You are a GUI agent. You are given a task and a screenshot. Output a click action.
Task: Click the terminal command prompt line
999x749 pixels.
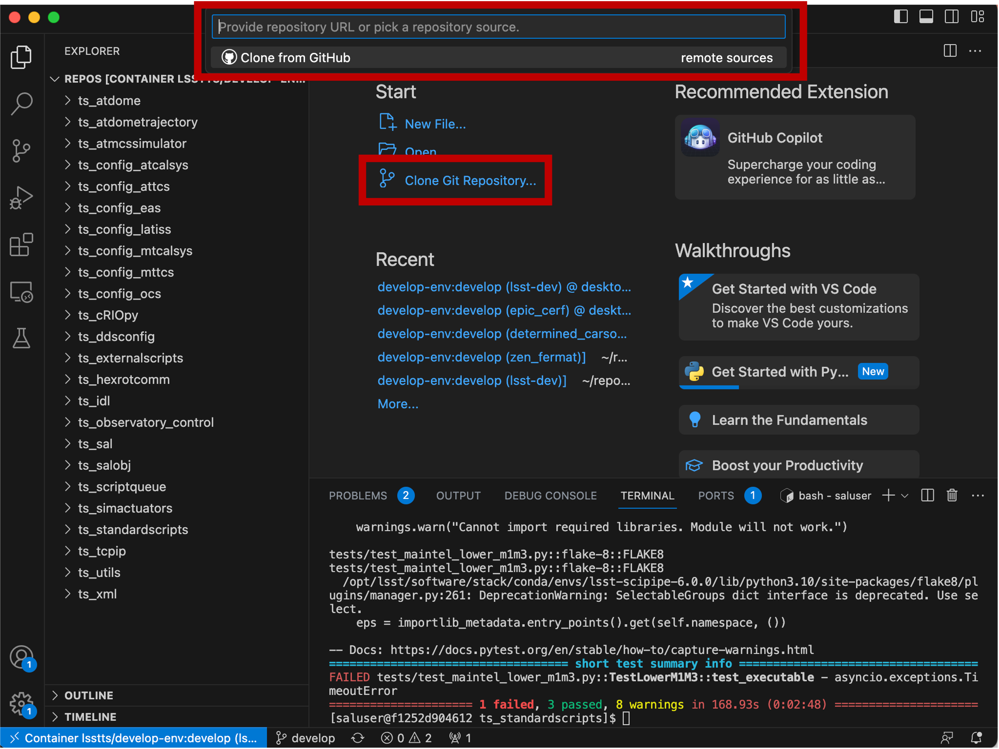coord(480,718)
